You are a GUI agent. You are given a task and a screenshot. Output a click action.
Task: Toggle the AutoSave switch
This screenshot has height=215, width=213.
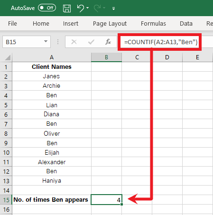[47, 8]
